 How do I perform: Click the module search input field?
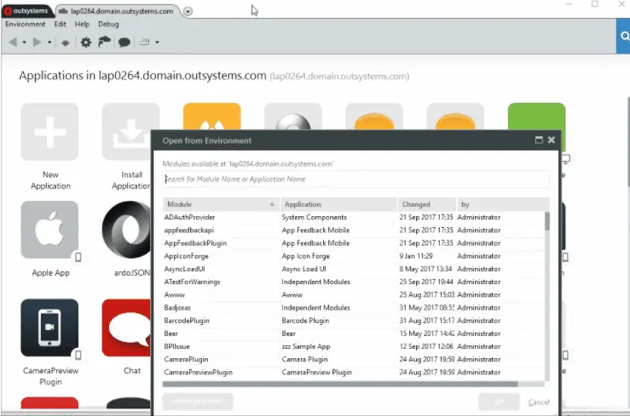tap(355, 180)
